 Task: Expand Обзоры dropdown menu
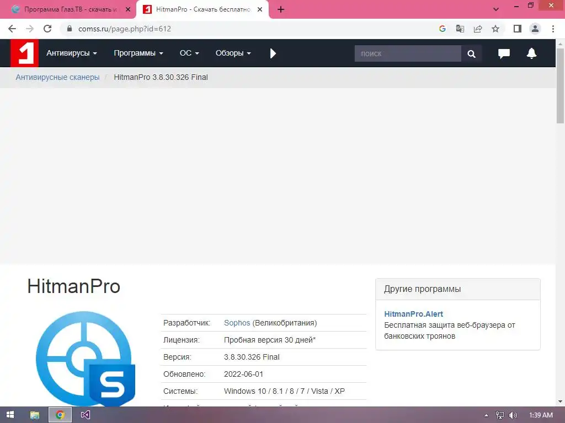(x=233, y=53)
